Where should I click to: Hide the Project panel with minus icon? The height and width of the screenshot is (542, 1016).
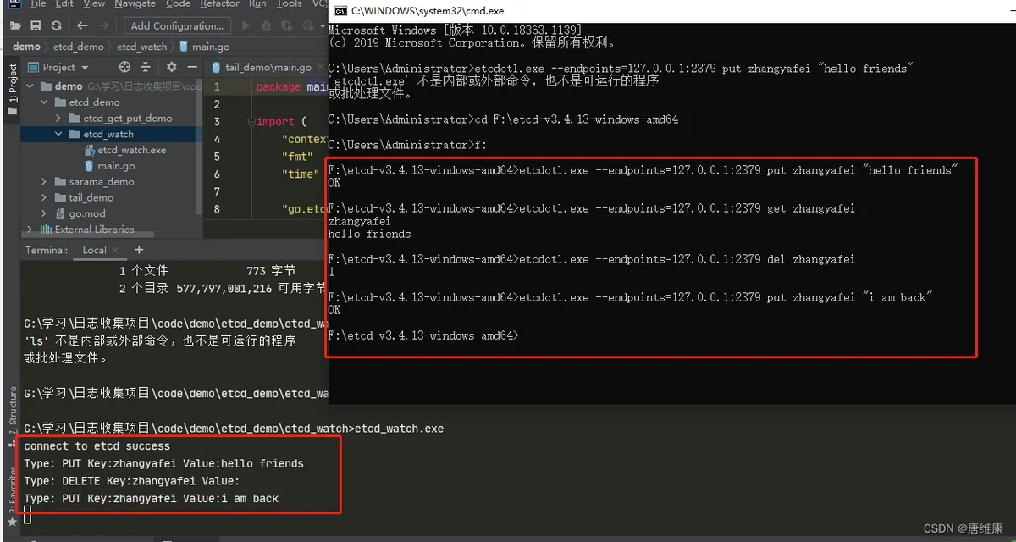[x=193, y=67]
